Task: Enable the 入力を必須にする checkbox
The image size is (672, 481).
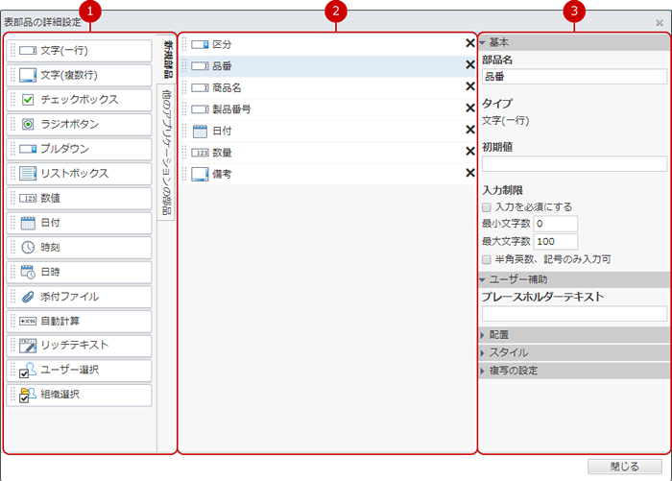Action: pyautogui.click(x=488, y=207)
